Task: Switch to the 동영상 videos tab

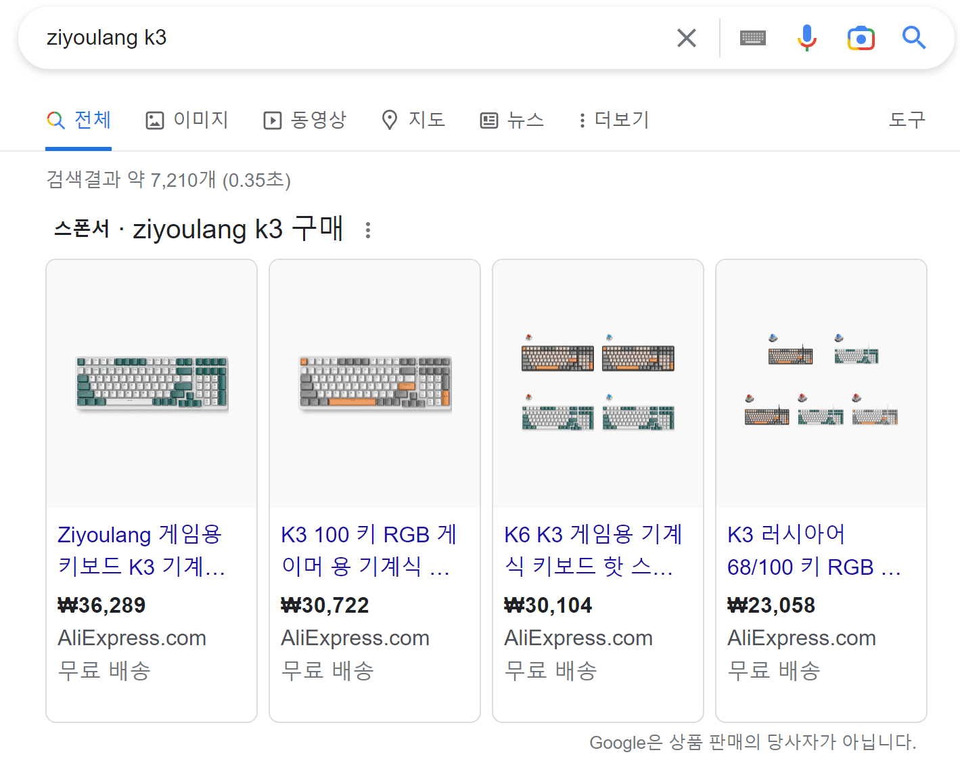Action: (x=304, y=120)
